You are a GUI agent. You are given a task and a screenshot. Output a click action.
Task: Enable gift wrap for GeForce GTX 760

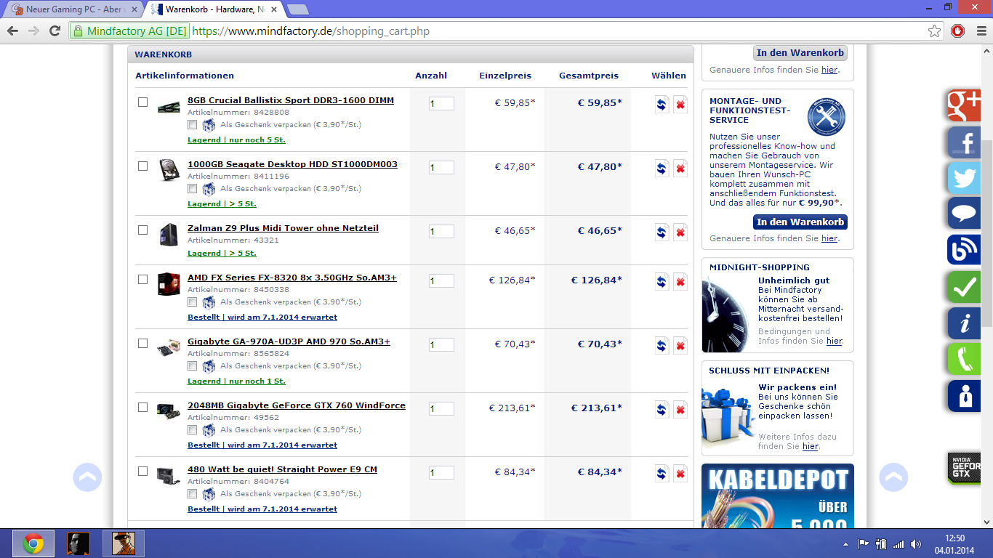192,430
